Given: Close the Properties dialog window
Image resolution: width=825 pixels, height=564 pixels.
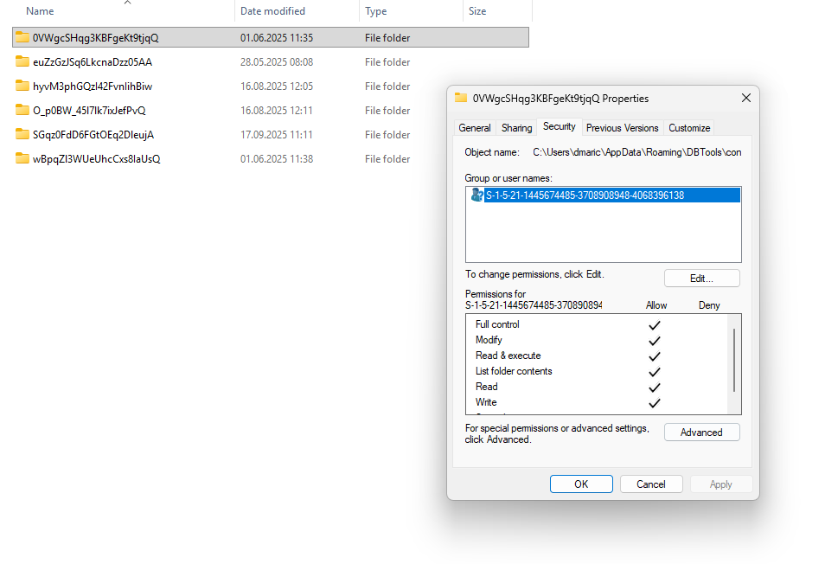Looking at the screenshot, I should pyautogui.click(x=745, y=99).
